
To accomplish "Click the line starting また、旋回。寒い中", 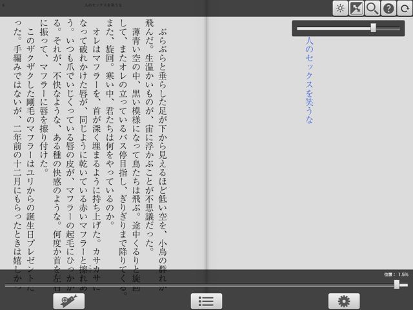I will coord(110,123).
